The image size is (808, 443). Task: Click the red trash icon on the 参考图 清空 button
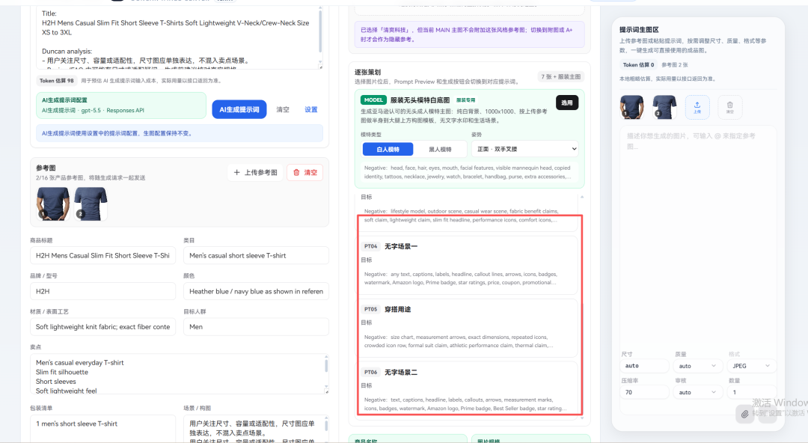(x=296, y=172)
